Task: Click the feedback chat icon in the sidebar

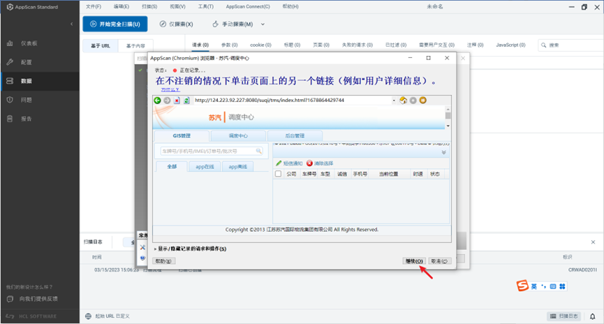Action: [x=10, y=299]
